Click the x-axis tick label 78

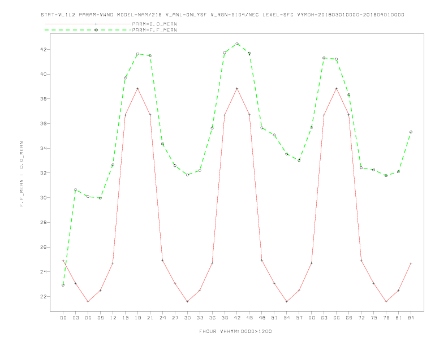pos(386,318)
